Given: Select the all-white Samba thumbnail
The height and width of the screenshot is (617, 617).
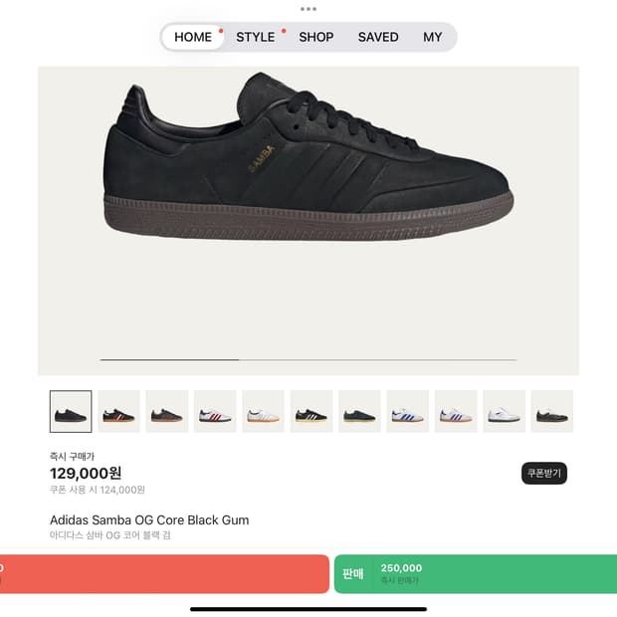Looking at the screenshot, I should (x=505, y=411).
